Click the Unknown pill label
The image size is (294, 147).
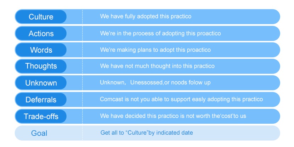[41, 83]
